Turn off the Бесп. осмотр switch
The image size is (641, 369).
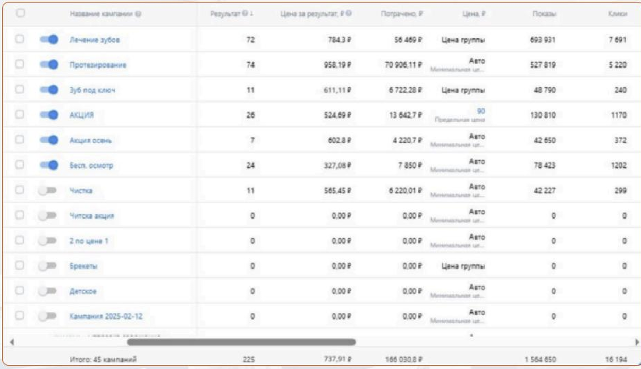point(49,165)
